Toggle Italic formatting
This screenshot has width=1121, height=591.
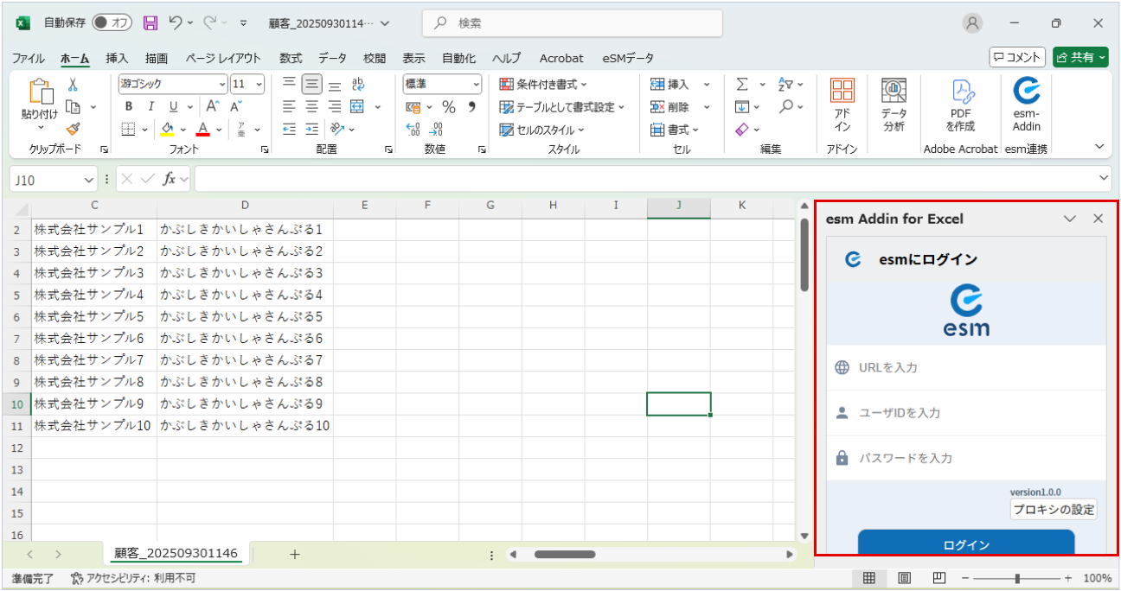pos(151,107)
